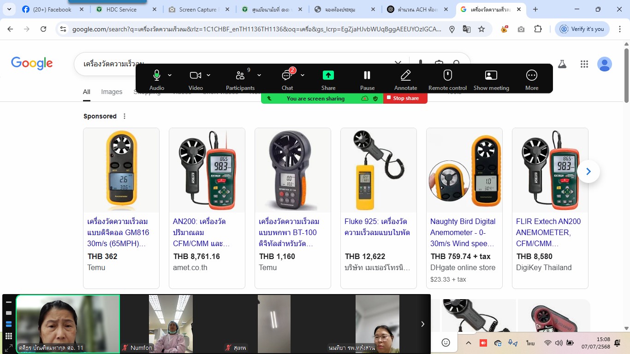Bookmark this page with the star icon

coord(481,29)
